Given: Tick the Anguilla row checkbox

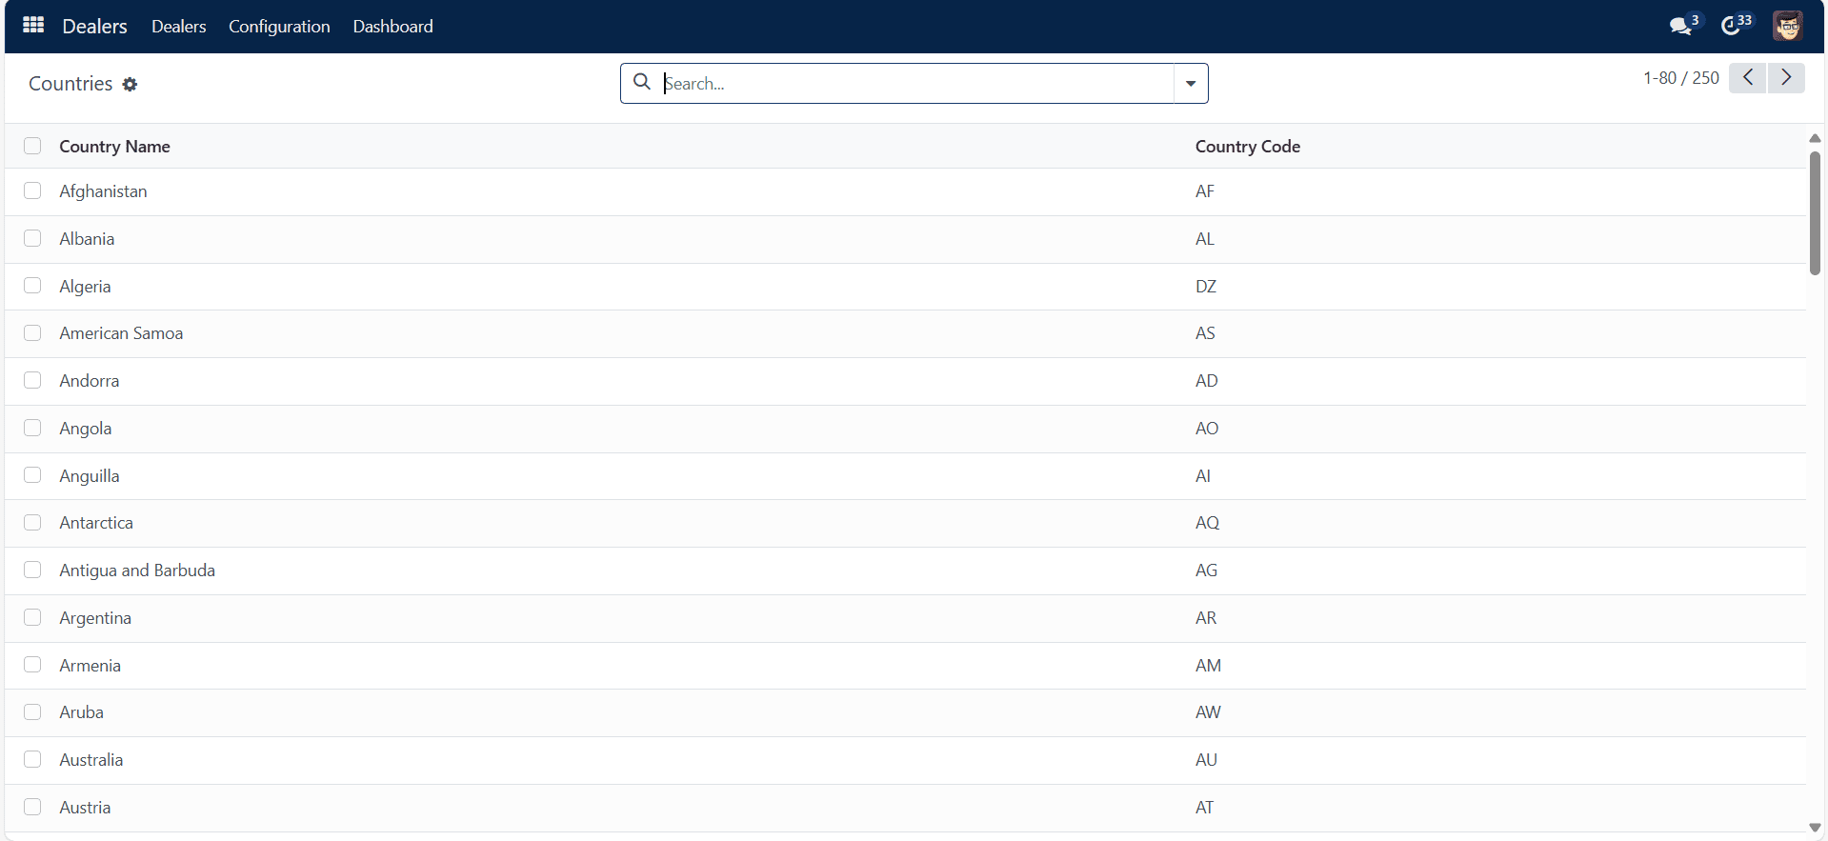Looking at the screenshot, I should click(32, 475).
